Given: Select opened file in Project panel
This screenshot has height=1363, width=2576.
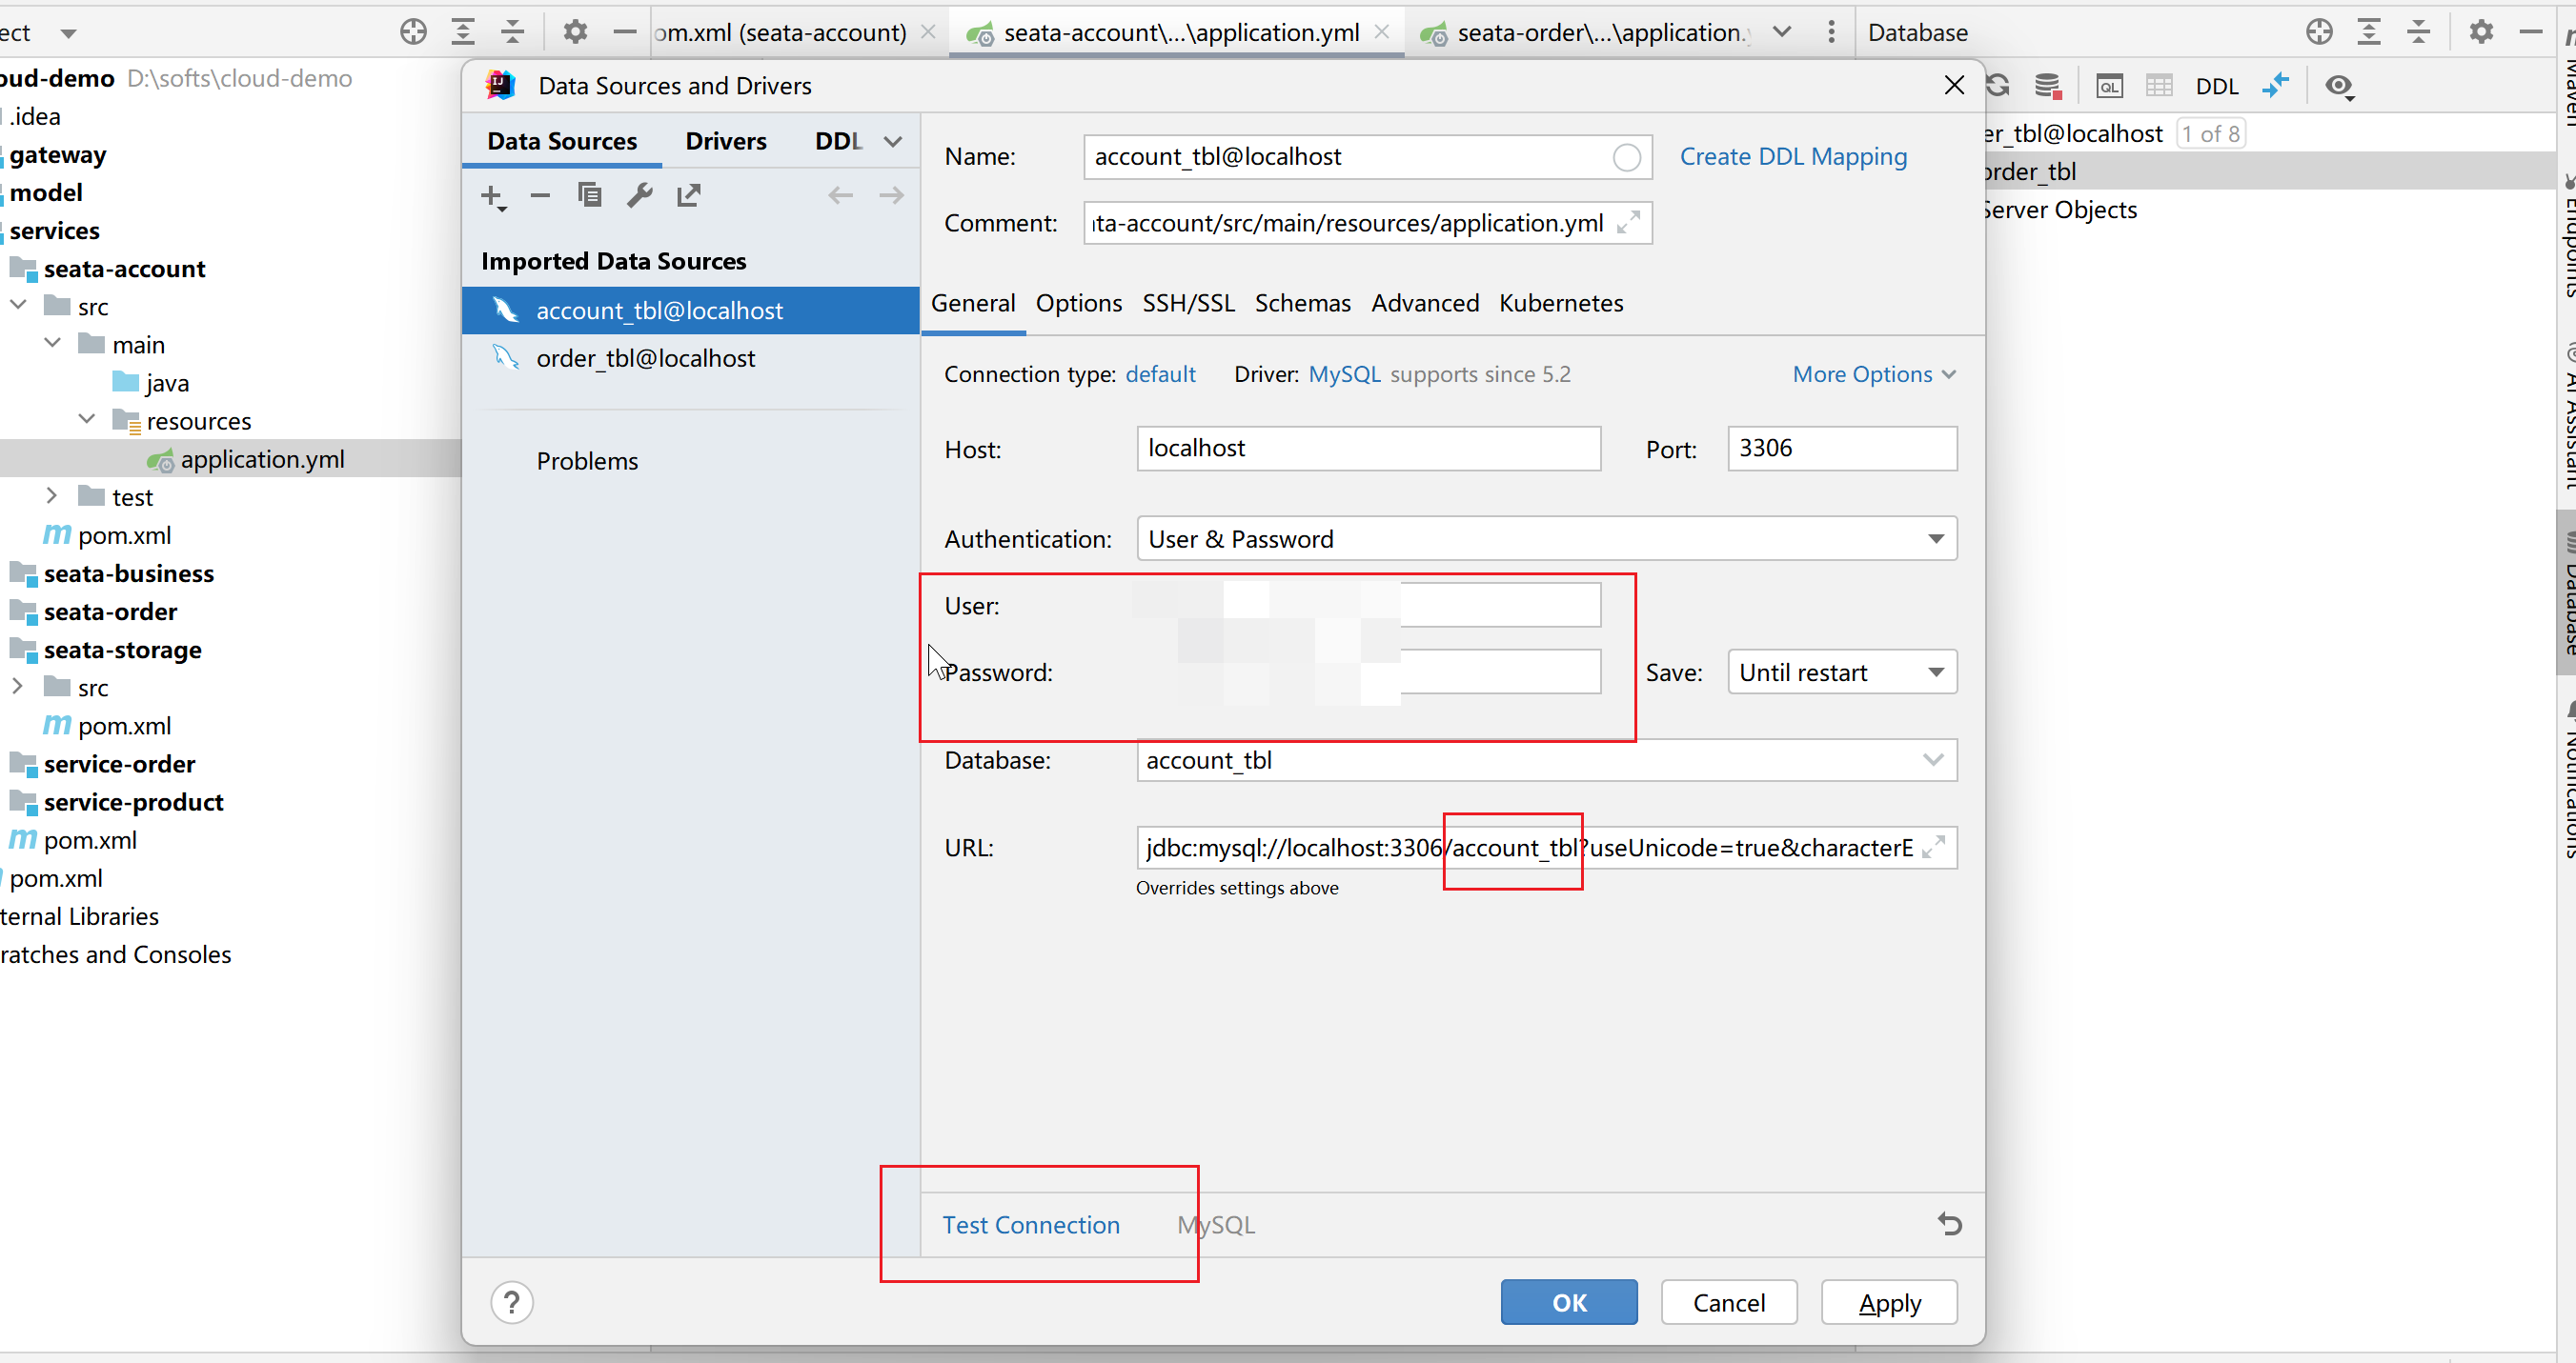Looking at the screenshot, I should [x=413, y=32].
